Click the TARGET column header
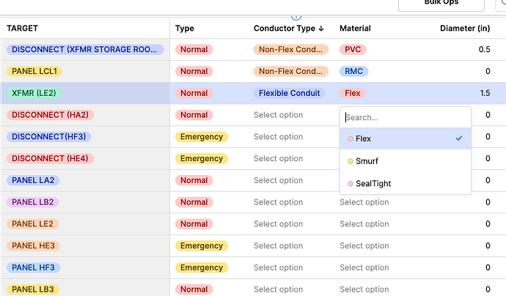This screenshot has height=296, width=506. (22, 29)
